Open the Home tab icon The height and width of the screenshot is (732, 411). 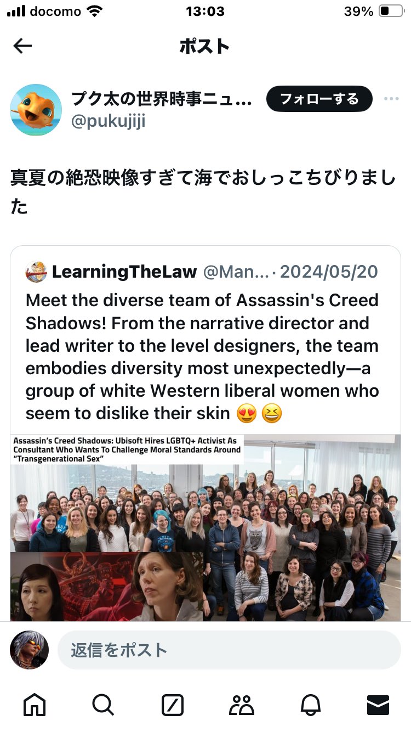pyautogui.click(x=35, y=704)
